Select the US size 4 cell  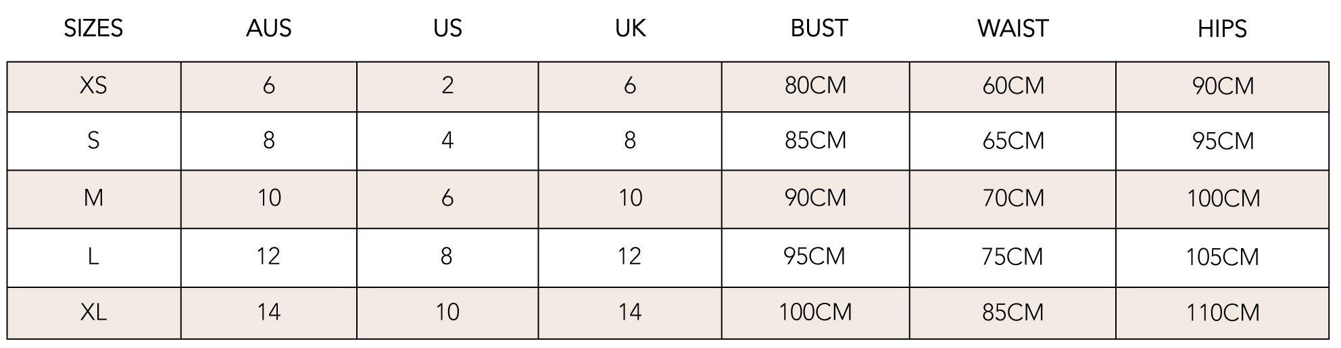point(447,140)
